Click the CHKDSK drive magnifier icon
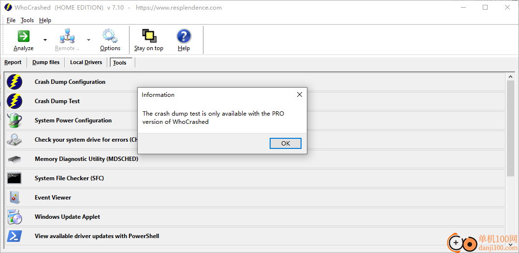Viewport: 519px width, 253px height. [14, 140]
